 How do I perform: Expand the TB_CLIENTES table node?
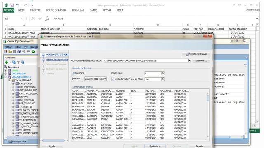pos(13,106)
